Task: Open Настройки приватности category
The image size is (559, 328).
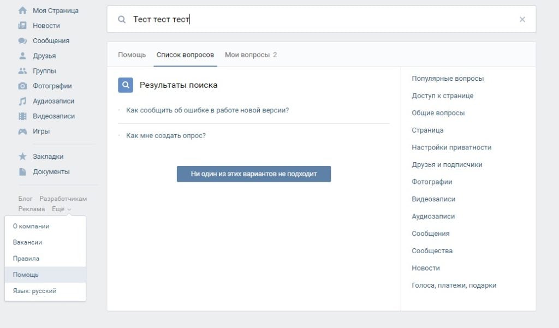Action: [x=451, y=147]
